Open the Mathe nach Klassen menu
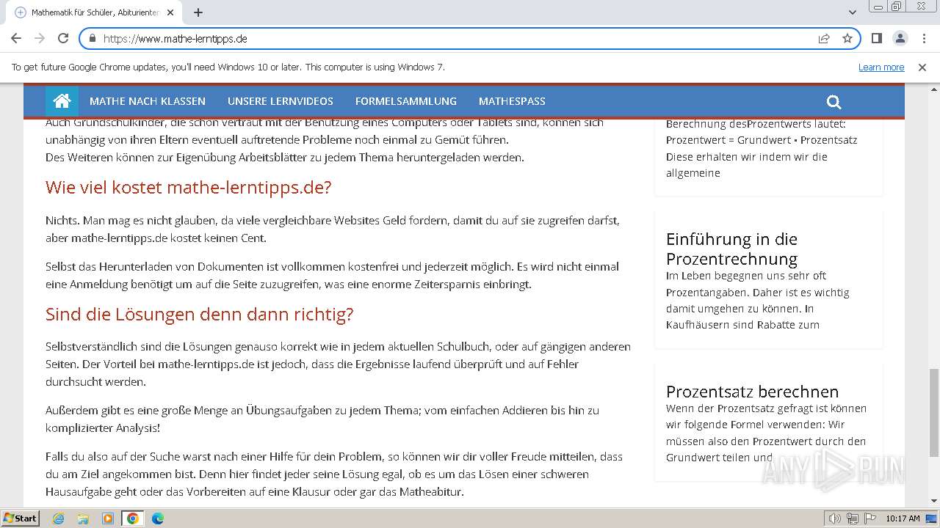 (x=148, y=101)
